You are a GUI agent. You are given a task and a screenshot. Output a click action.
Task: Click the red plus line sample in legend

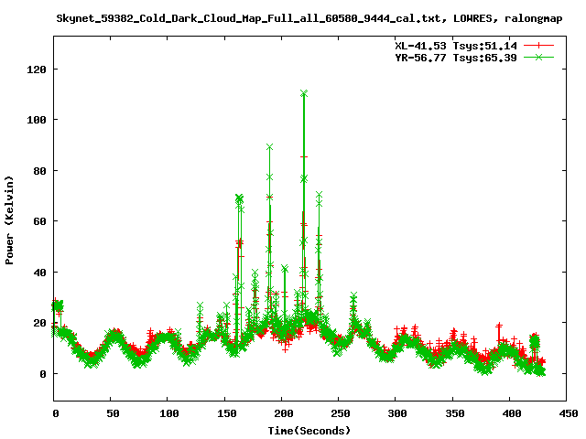pos(538,46)
